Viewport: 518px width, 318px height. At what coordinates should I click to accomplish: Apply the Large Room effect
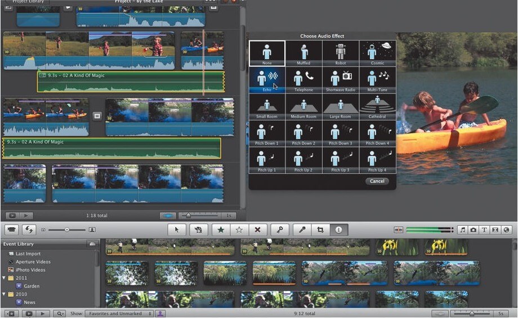tap(341, 107)
